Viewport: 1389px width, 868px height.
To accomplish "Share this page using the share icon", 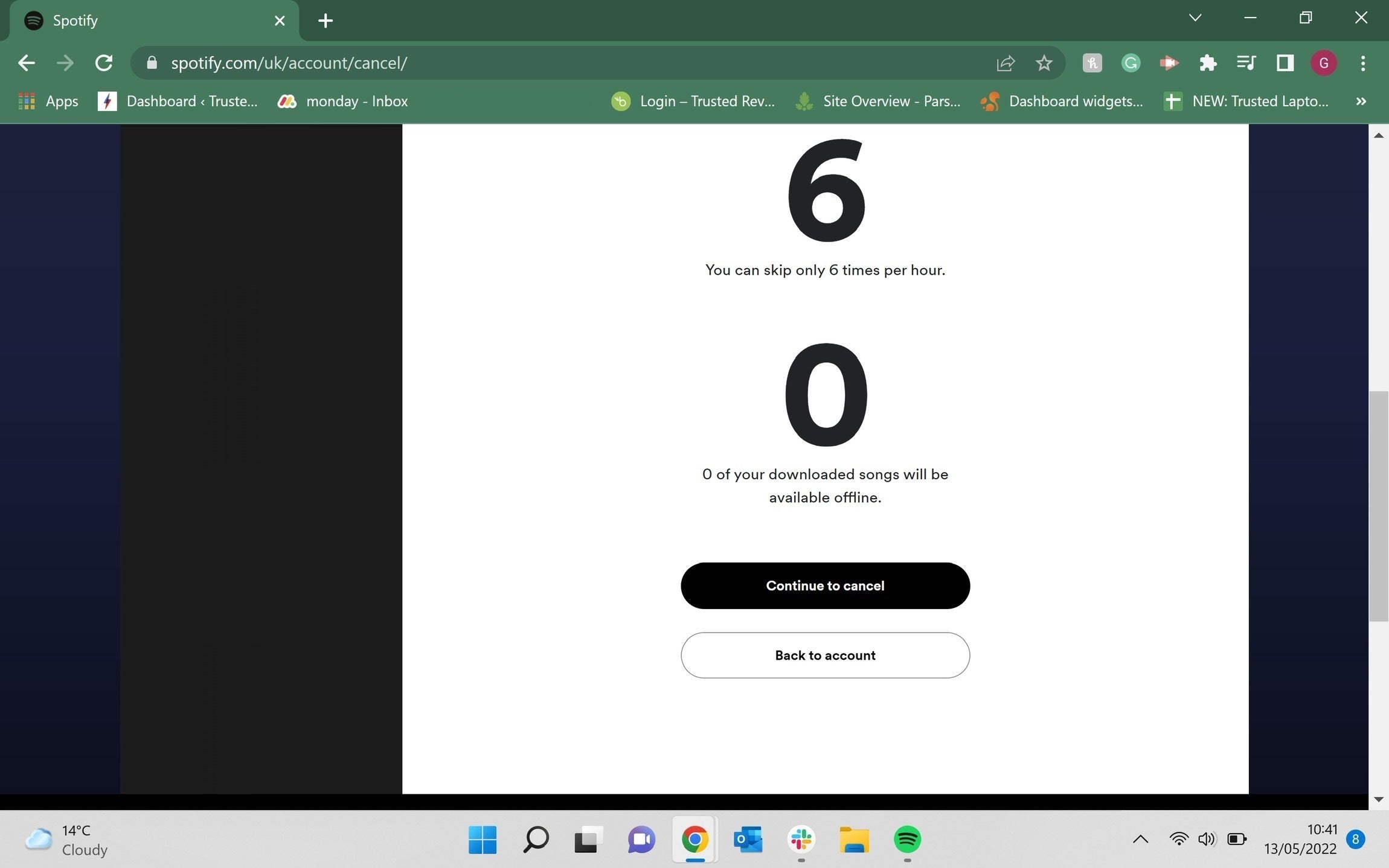I will [x=1005, y=63].
